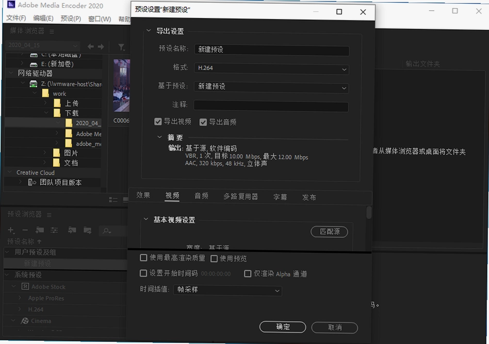The image size is (489, 344).
Task: Collapse the 导出设置 section
Action: tap(149, 30)
